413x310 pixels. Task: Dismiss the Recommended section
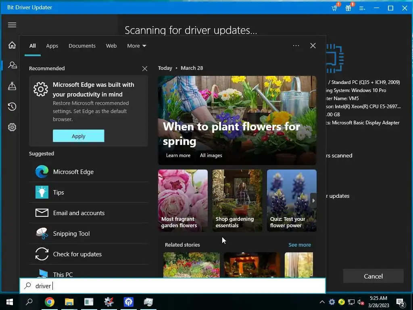point(145,69)
